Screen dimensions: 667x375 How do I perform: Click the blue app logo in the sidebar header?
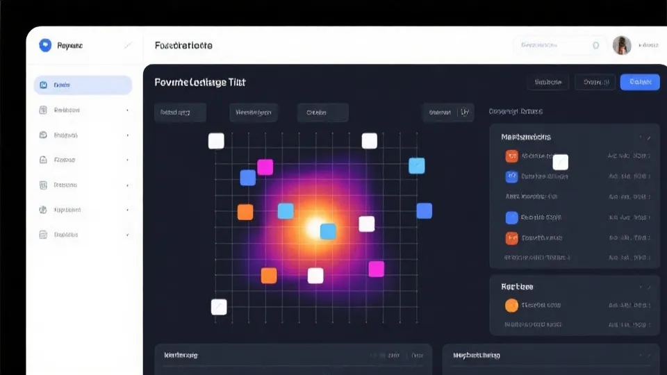click(x=45, y=45)
